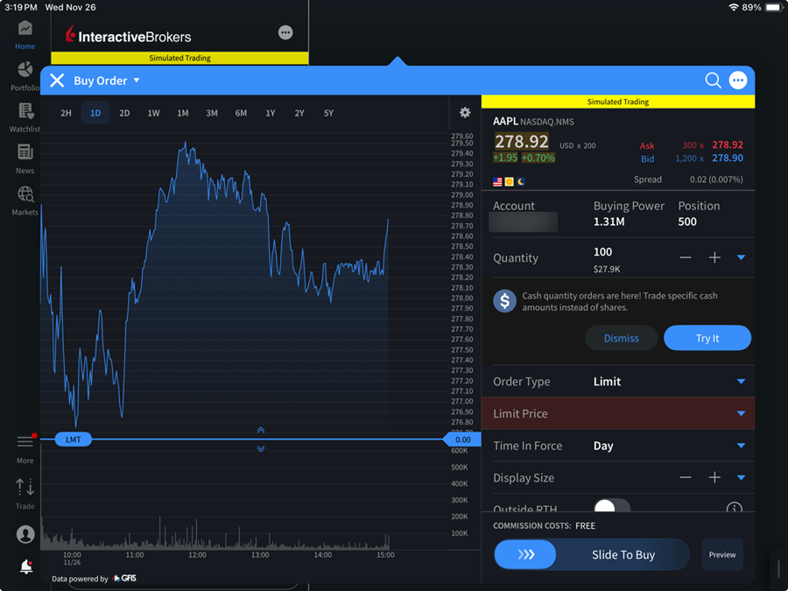Dismiss the cash quantity notice
Image resolution: width=788 pixels, height=591 pixels.
coord(621,338)
